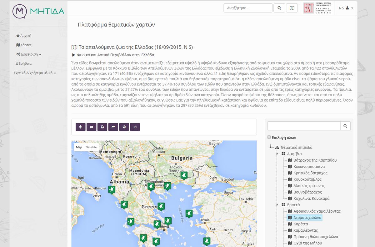Click the globe toolbar icon
The image size is (375, 247).
(124, 127)
